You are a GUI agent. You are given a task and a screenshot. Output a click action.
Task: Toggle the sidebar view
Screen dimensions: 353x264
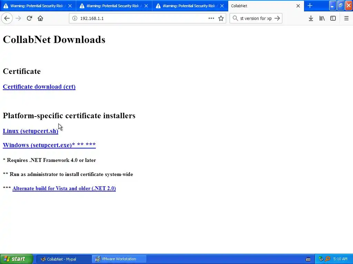point(333,19)
